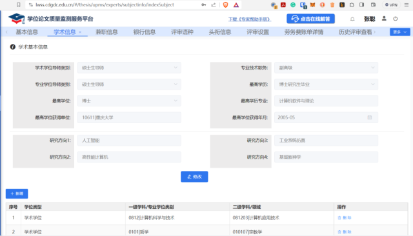Open the green Grammarly extension icon
The height and width of the screenshot is (236, 413).
coord(293,5)
